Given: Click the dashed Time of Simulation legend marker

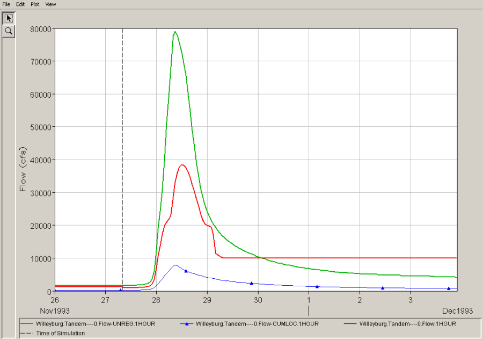Looking at the screenshot, I should tap(26, 333).
